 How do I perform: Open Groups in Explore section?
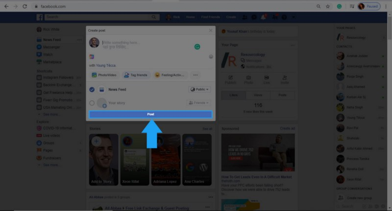(x=46, y=143)
